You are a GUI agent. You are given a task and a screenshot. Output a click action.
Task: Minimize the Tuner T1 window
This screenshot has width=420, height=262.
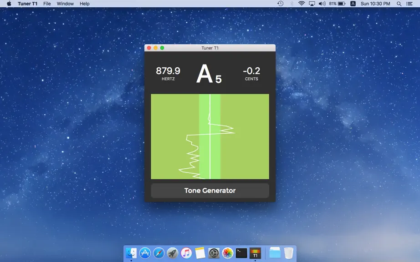[x=156, y=48]
